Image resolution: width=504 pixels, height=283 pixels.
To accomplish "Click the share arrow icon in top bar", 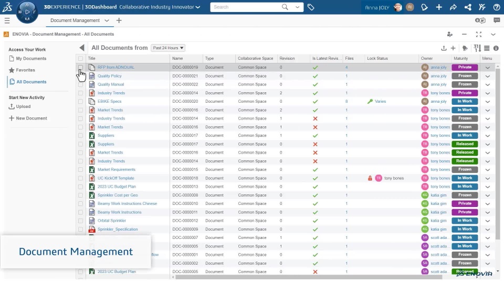I will tap(453, 7).
